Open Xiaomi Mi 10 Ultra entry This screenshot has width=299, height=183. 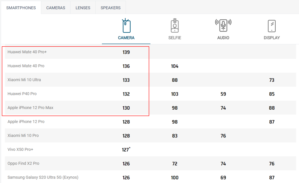pyautogui.click(x=24, y=80)
